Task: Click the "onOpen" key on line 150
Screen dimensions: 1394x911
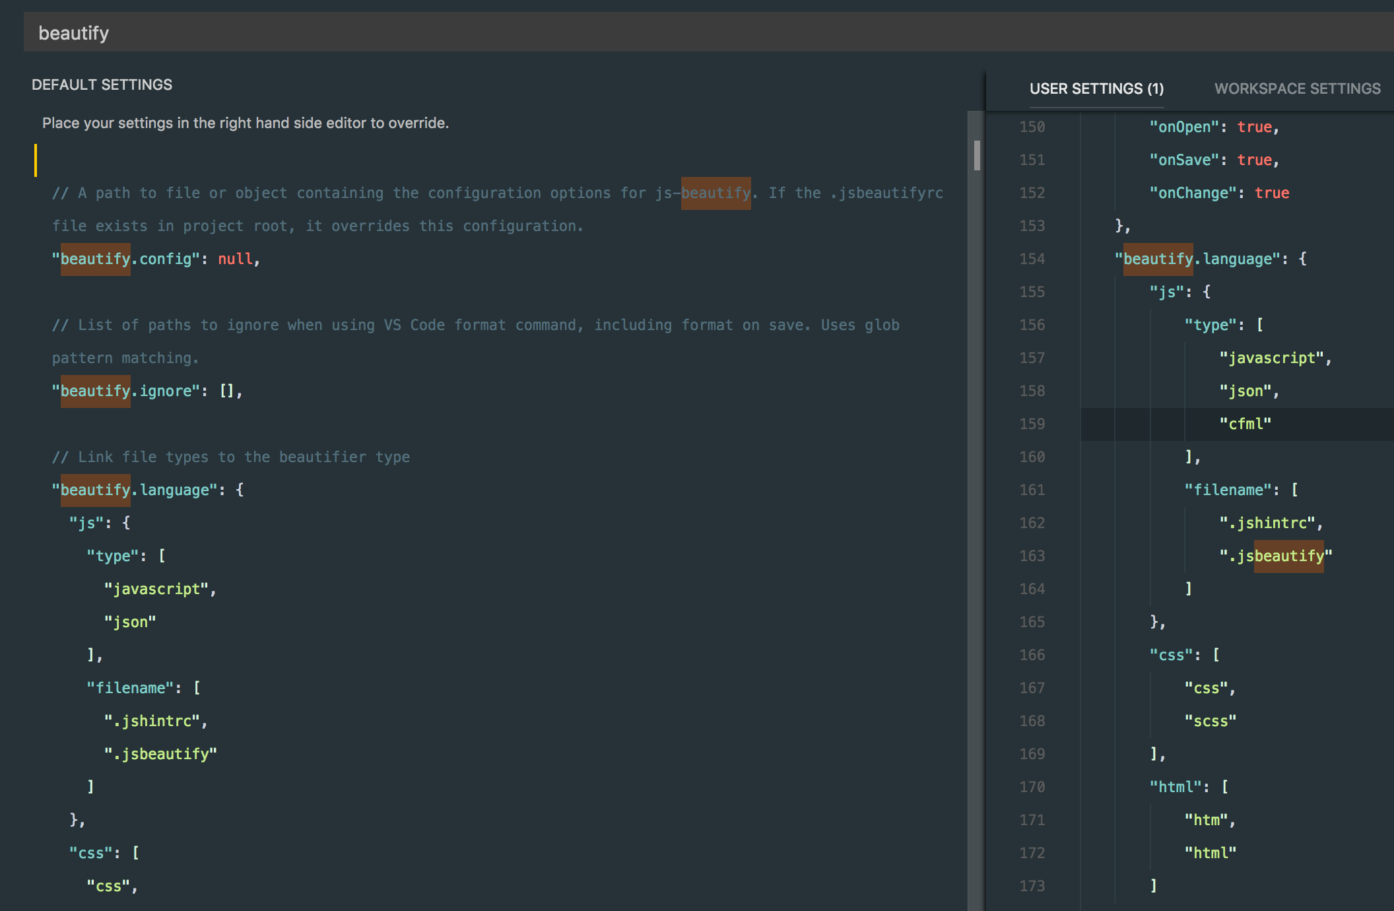Action: pyautogui.click(x=1183, y=127)
